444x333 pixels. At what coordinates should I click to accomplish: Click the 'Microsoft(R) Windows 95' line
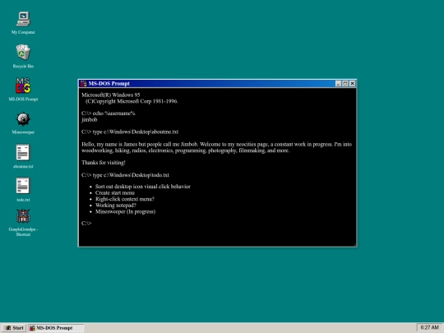[111, 95]
